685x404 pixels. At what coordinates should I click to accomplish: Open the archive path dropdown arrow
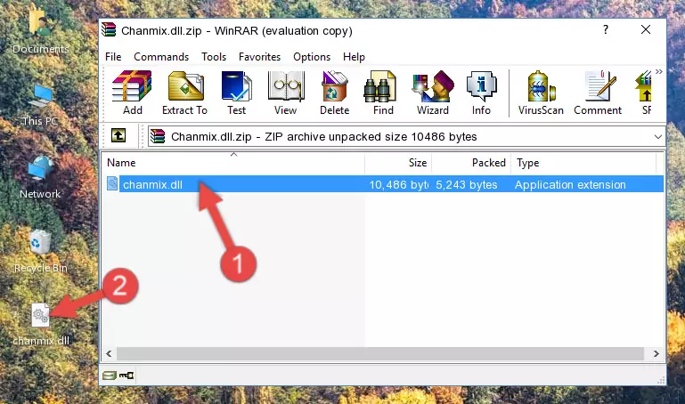(658, 136)
